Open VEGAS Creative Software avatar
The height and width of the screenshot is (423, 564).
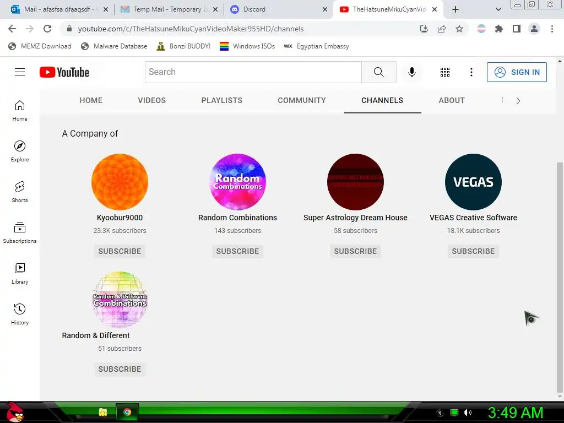(x=473, y=182)
